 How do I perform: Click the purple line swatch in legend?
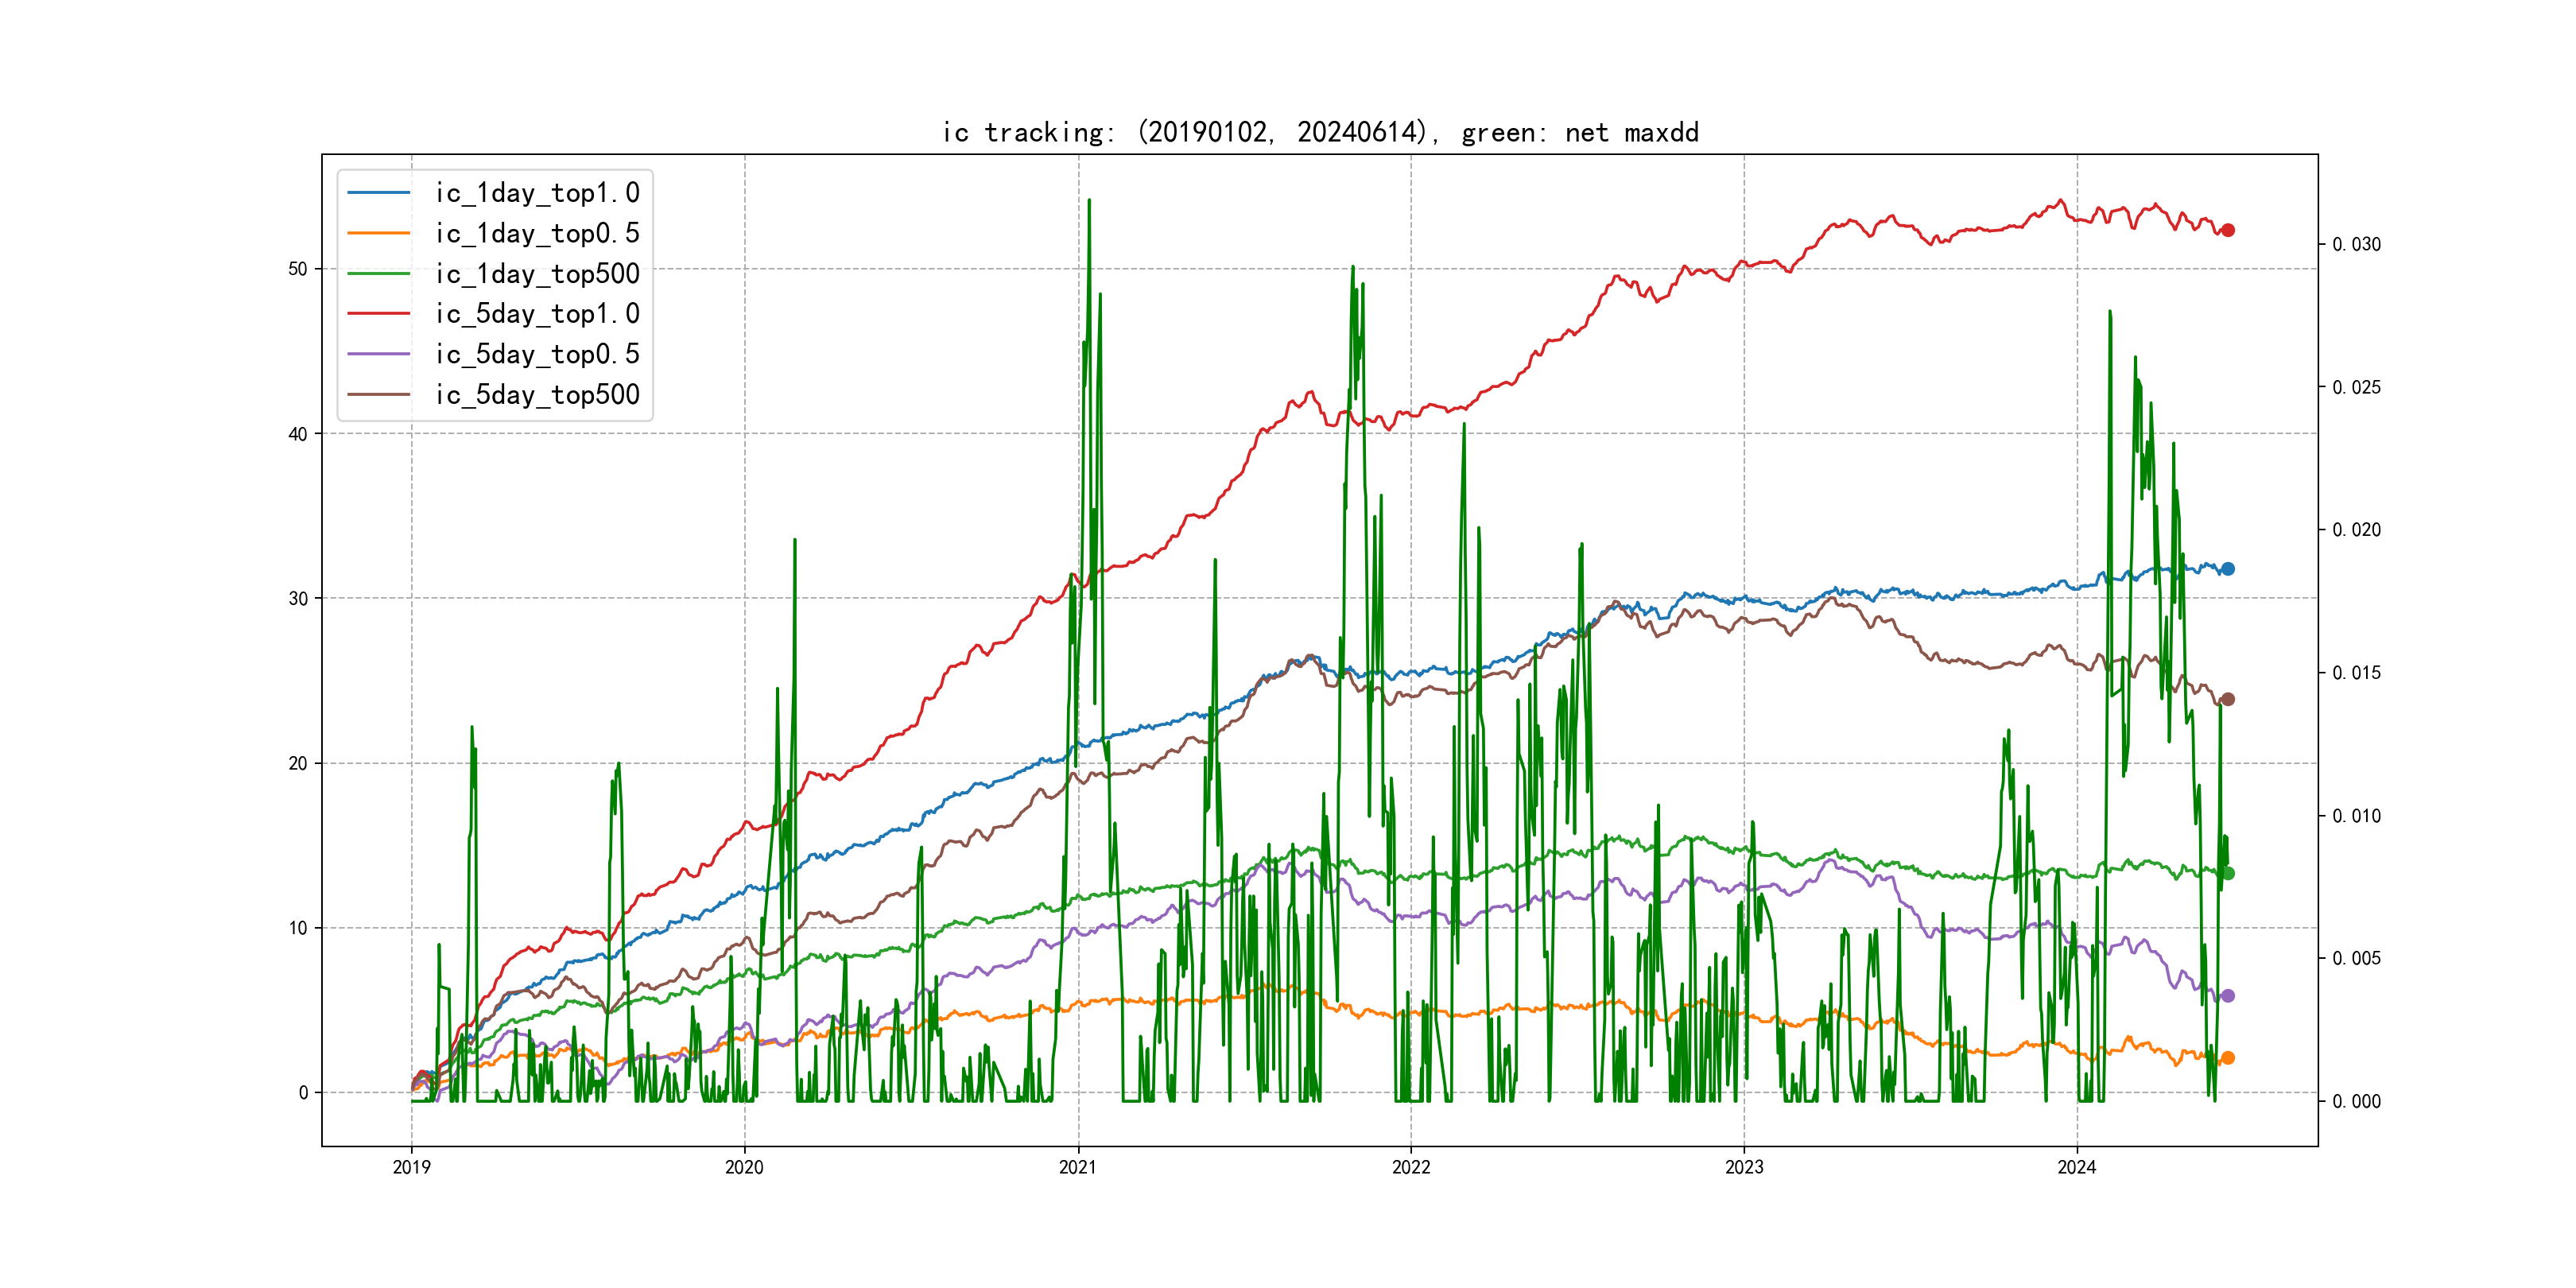pyautogui.click(x=379, y=354)
